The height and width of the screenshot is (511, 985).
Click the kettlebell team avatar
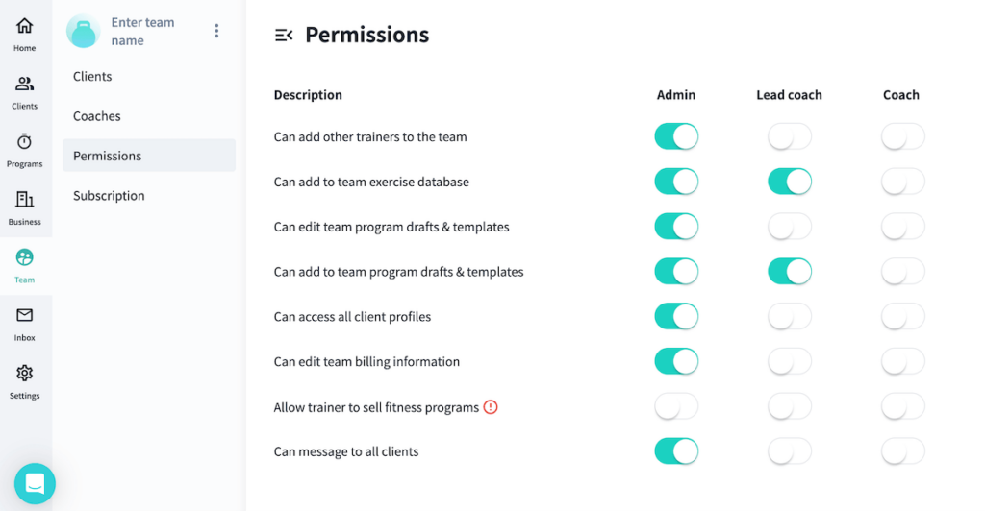[84, 31]
